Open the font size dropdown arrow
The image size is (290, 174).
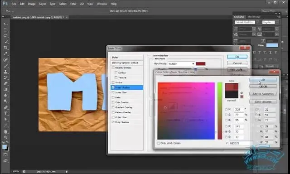(x=254, y=29)
